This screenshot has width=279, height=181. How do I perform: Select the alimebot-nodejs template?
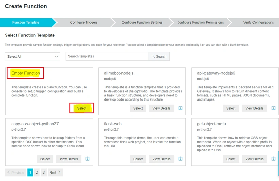pos(138,108)
